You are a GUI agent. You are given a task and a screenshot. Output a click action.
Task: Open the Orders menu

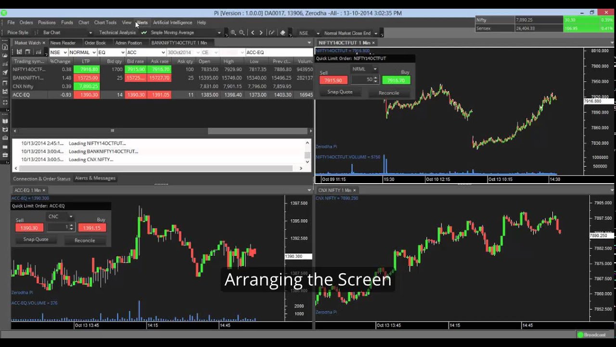[26, 23]
